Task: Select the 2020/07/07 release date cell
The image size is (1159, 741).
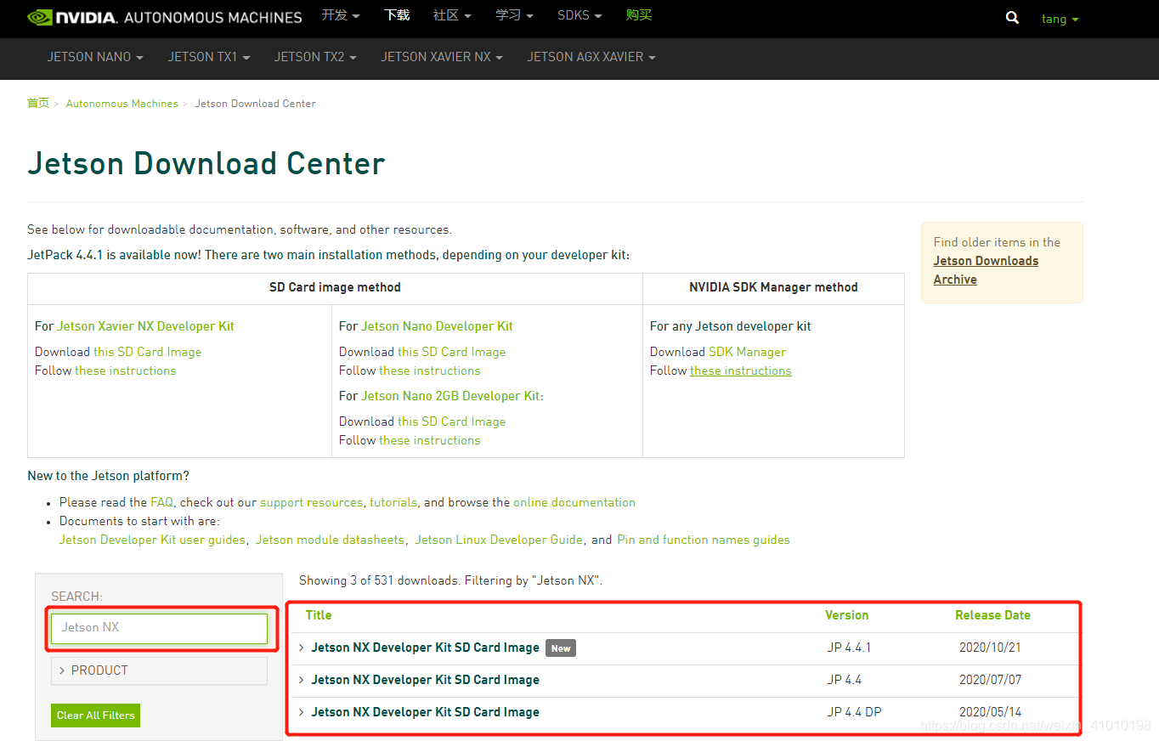Action: (990, 680)
